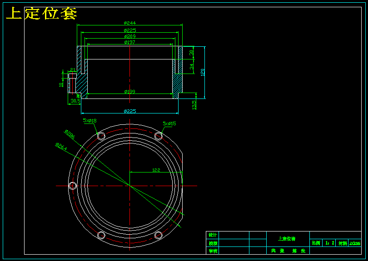Click the 审核 cell in title block
The width and height of the screenshot is (368, 261).
coord(213,251)
